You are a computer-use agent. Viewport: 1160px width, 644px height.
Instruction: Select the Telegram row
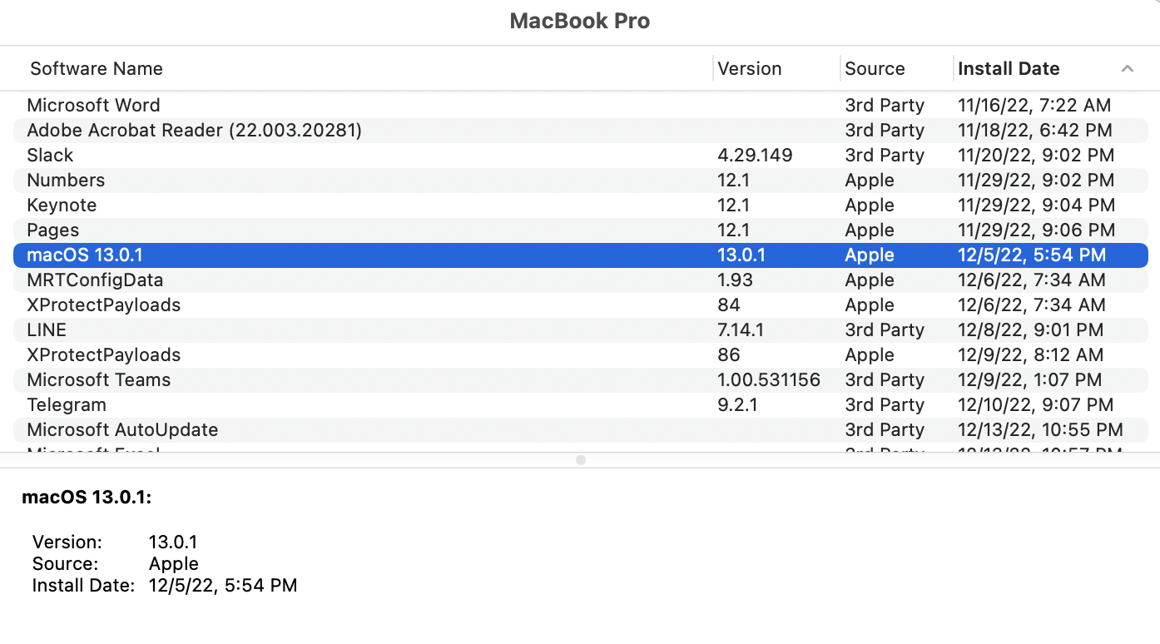(581, 405)
